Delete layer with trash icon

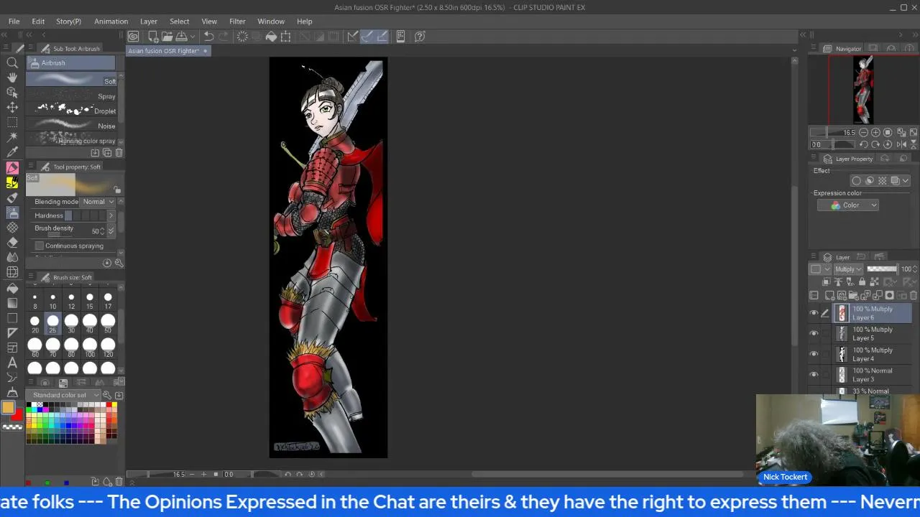click(914, 295)
